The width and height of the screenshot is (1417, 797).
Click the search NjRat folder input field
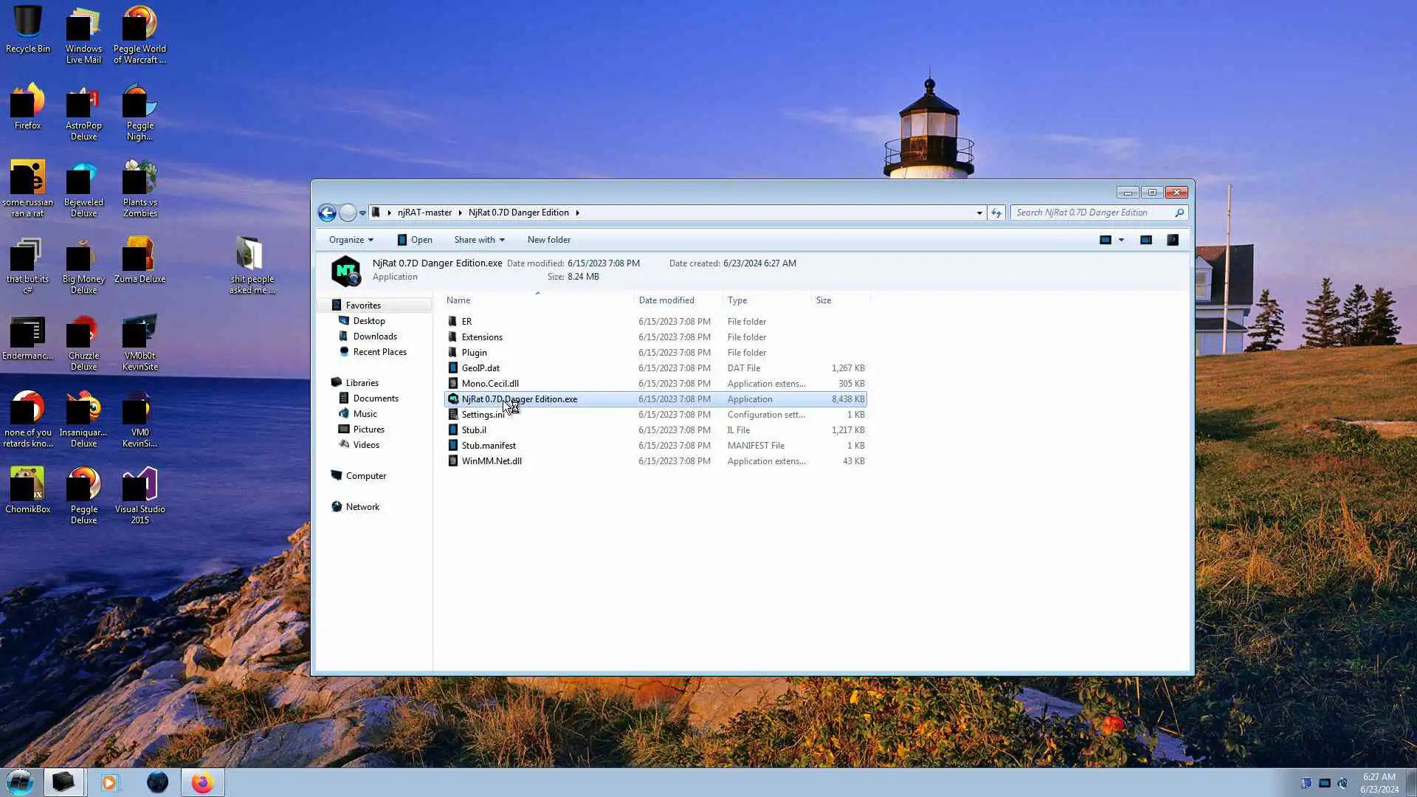(1092, 213)
